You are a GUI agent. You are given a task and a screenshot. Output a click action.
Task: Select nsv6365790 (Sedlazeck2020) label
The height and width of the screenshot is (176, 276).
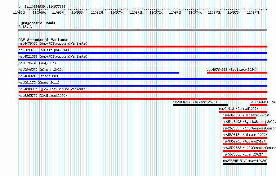point(43,96)
